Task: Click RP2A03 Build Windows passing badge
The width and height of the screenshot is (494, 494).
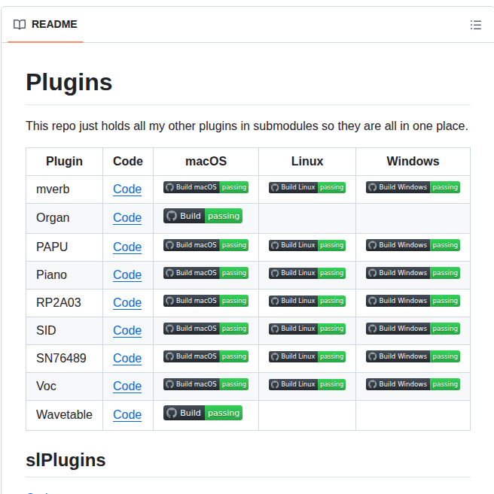Action: coord(413,301)
